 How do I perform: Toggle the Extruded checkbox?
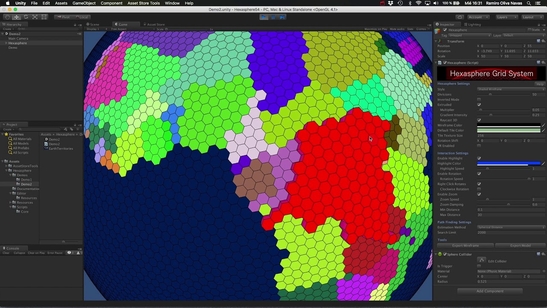(479, 105)
